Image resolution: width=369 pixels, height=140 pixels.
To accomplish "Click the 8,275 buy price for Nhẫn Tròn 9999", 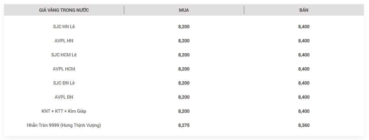I will pyautogui.click(x=184, y=125).
